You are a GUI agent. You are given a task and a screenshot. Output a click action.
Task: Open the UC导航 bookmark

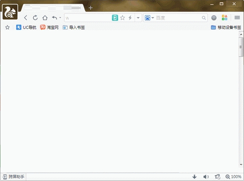pyautogui.click(x=26, y=27)
